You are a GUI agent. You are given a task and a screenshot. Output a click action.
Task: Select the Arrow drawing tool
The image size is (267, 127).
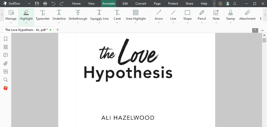(x=159, y=15)
